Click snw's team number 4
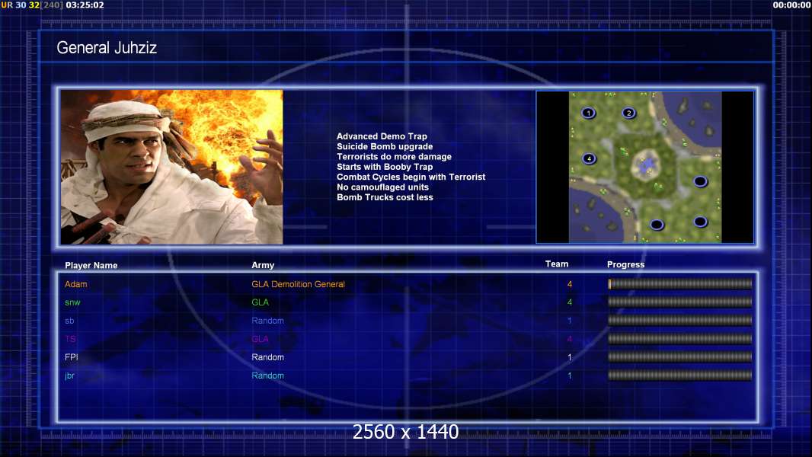 click(570, 302)
